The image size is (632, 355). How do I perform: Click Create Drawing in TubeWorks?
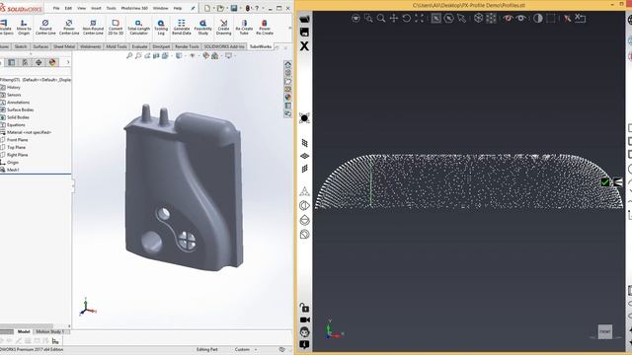(x=224, y=27)
